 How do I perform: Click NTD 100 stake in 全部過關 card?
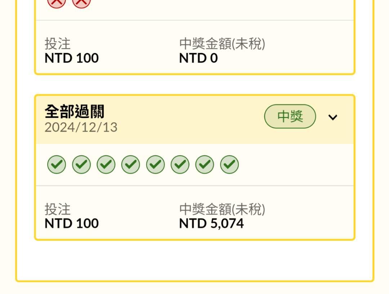click(x=72, y=223)
